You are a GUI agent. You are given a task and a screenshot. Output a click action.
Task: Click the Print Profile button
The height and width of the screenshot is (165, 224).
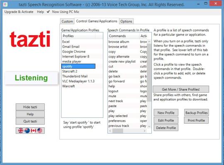[x=197, y=120]
